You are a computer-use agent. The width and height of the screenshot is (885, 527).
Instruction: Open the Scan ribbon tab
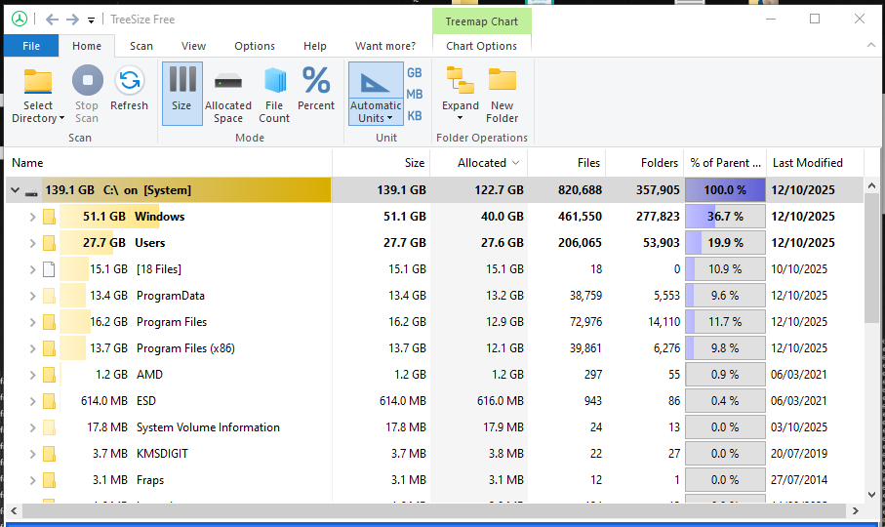point(141,46)
